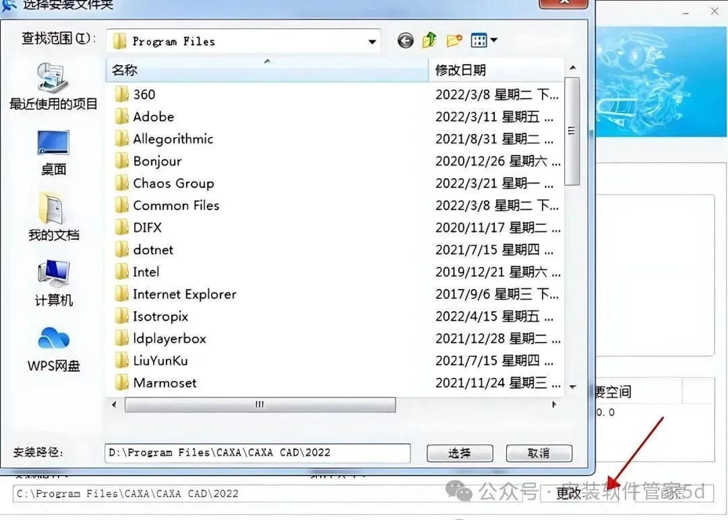The image size is (728, 520).
Task: Click the horizontal scrollbar thumb
Action: [x=260, y=405]
